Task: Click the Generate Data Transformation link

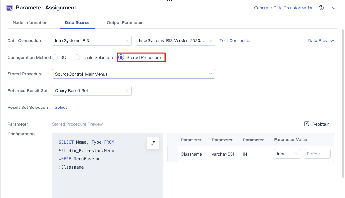Action: click(283, 8)
